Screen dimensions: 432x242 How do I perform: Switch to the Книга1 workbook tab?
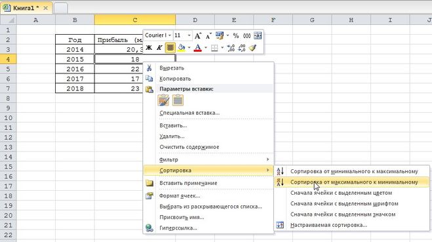tap(26, 8)
